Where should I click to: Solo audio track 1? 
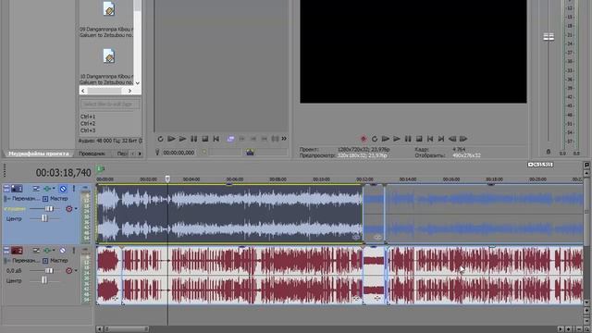point(74,189)
